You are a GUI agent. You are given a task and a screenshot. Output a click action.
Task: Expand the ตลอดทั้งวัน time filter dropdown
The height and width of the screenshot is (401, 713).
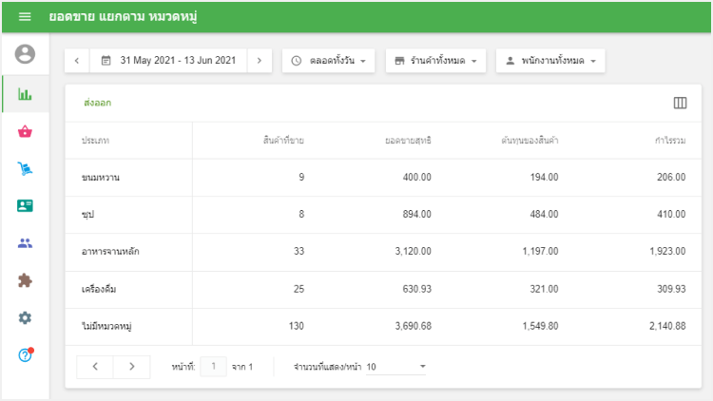tap(329, 61)
